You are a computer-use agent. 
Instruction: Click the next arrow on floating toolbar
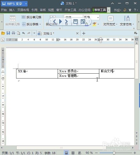(x=66, y=21)
